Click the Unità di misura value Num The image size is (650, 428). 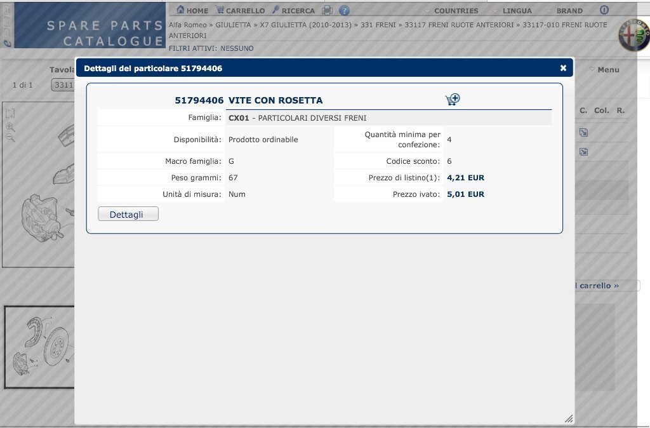[x=237, y=194]
